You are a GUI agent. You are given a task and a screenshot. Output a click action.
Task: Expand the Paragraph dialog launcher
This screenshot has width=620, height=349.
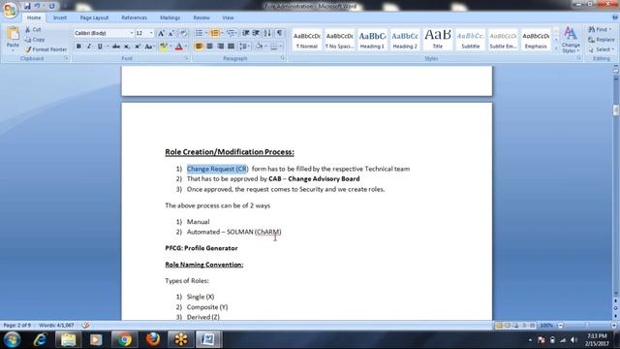[282, 58]
